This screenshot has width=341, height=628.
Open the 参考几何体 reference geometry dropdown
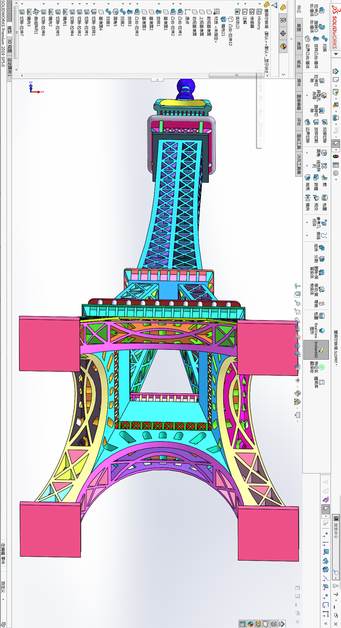click(x=307, y=223)
